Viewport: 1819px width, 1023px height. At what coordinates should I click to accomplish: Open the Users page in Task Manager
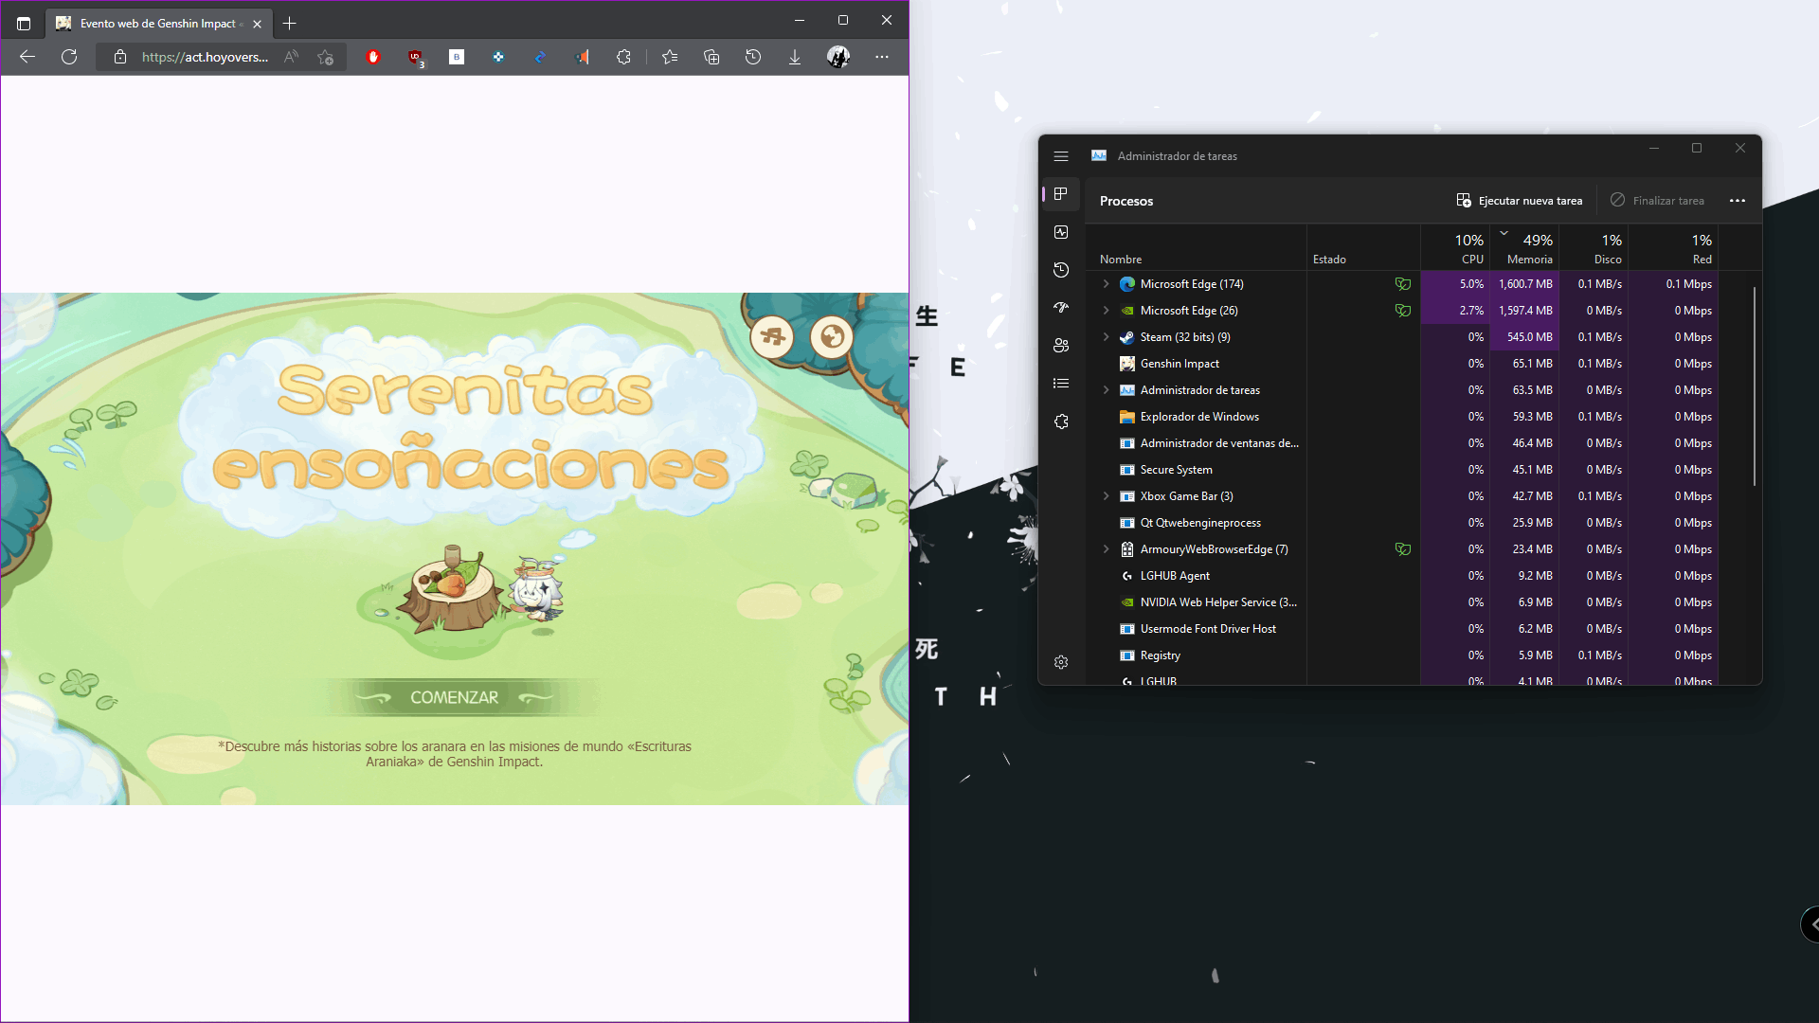click(1061, 346)
